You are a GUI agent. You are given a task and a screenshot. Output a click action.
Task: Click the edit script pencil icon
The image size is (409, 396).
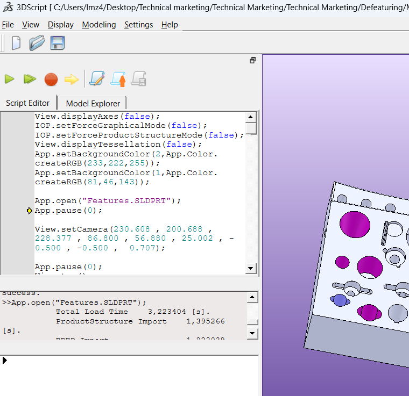(97, 79)
